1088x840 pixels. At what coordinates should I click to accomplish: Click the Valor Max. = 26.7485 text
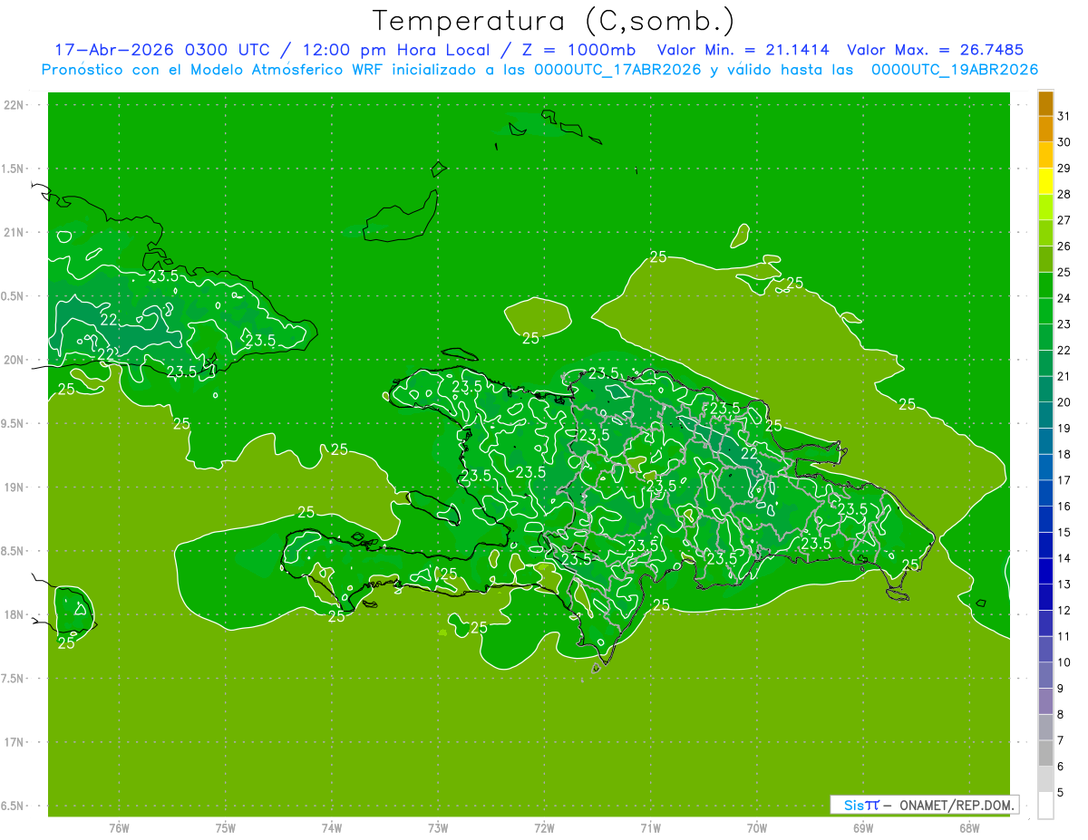935,50
